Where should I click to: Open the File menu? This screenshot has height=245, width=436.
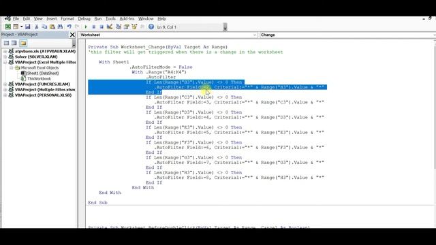click(16, 18)
